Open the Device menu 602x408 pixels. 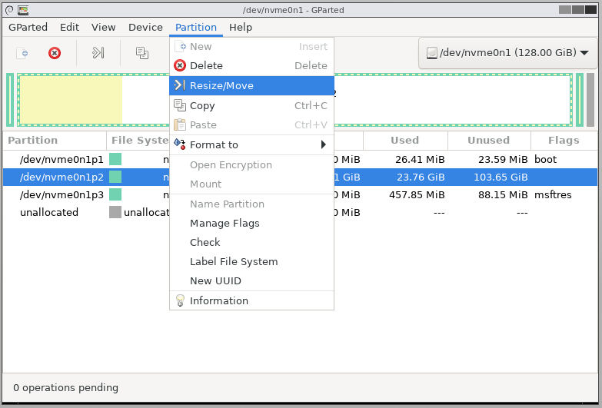pos(145,27)
